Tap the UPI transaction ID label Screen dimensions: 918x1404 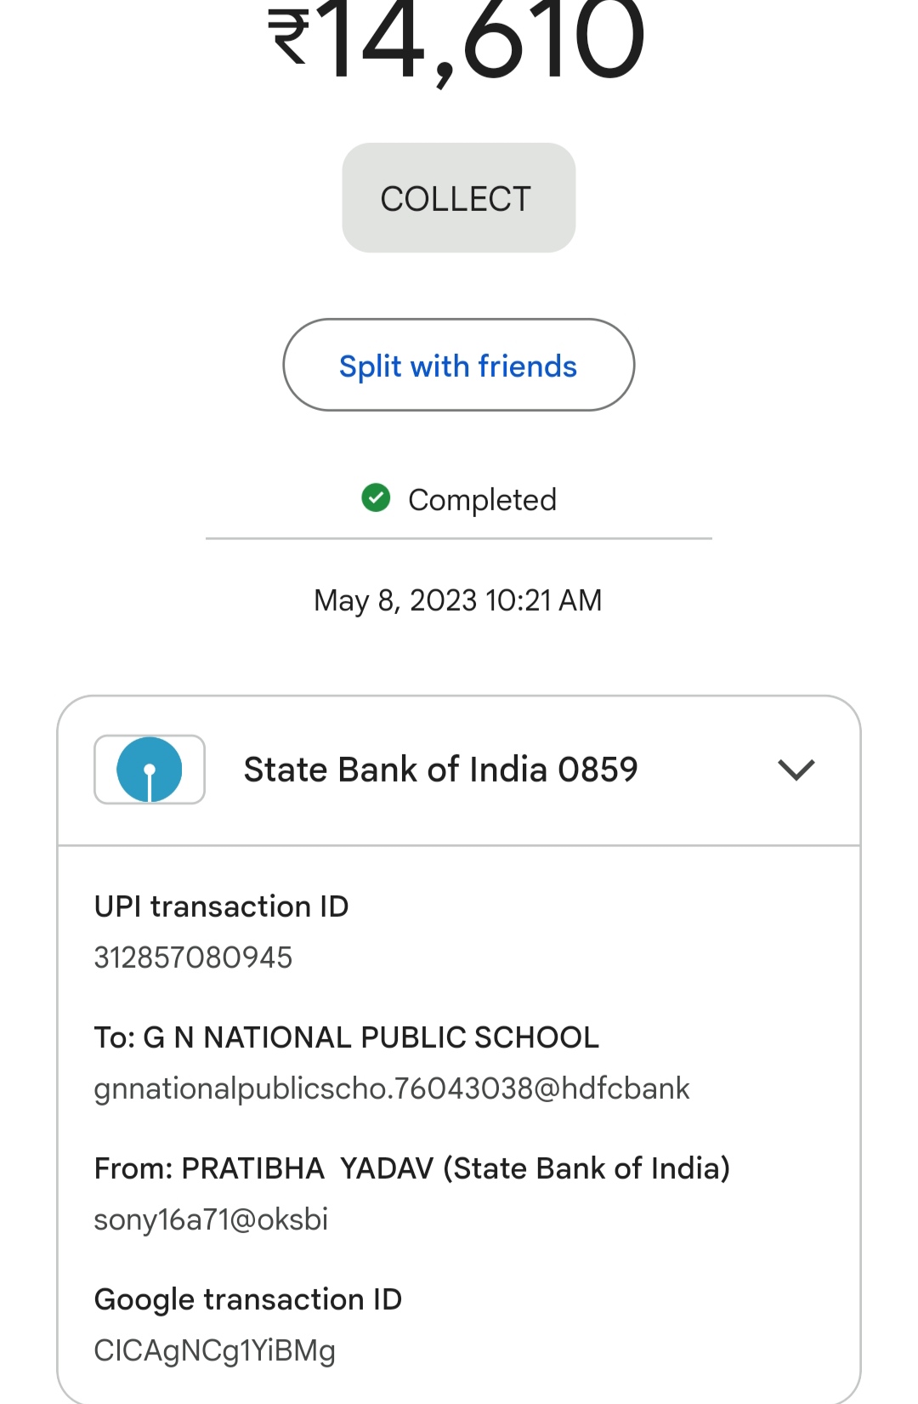click(221, 907)
